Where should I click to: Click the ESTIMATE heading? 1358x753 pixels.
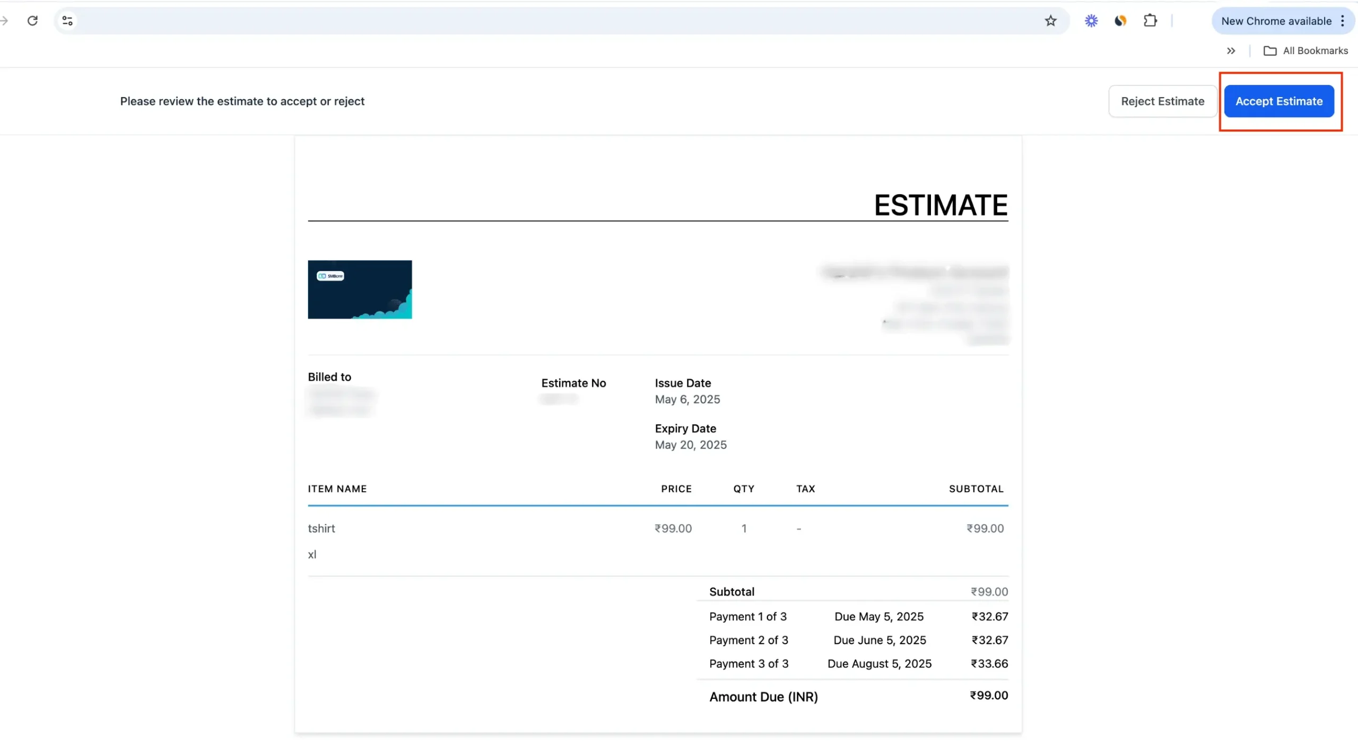pos(941,205)
